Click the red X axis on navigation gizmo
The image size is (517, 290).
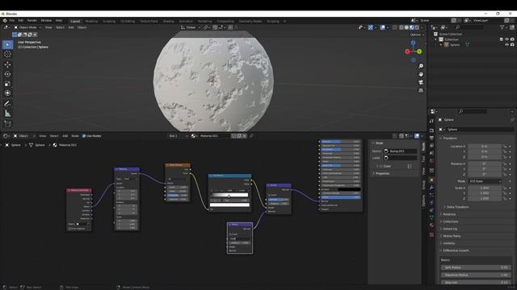[x=407, y=52]
